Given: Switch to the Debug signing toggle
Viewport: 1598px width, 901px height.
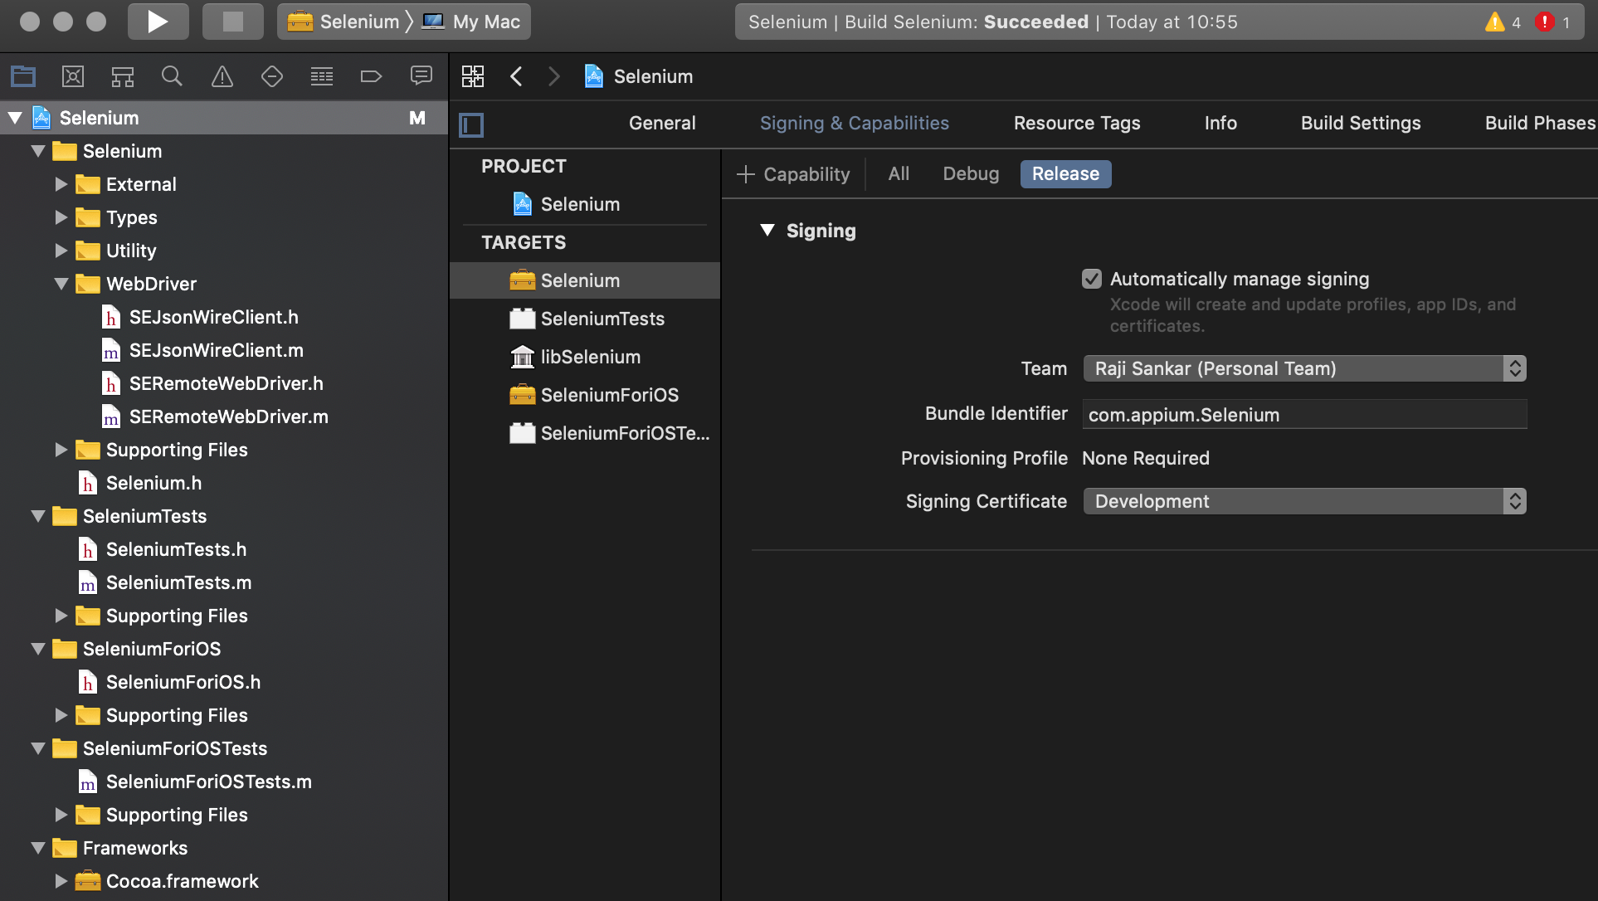Looking at the screenshot, I should pyautogui.click(x=970, y=173).
